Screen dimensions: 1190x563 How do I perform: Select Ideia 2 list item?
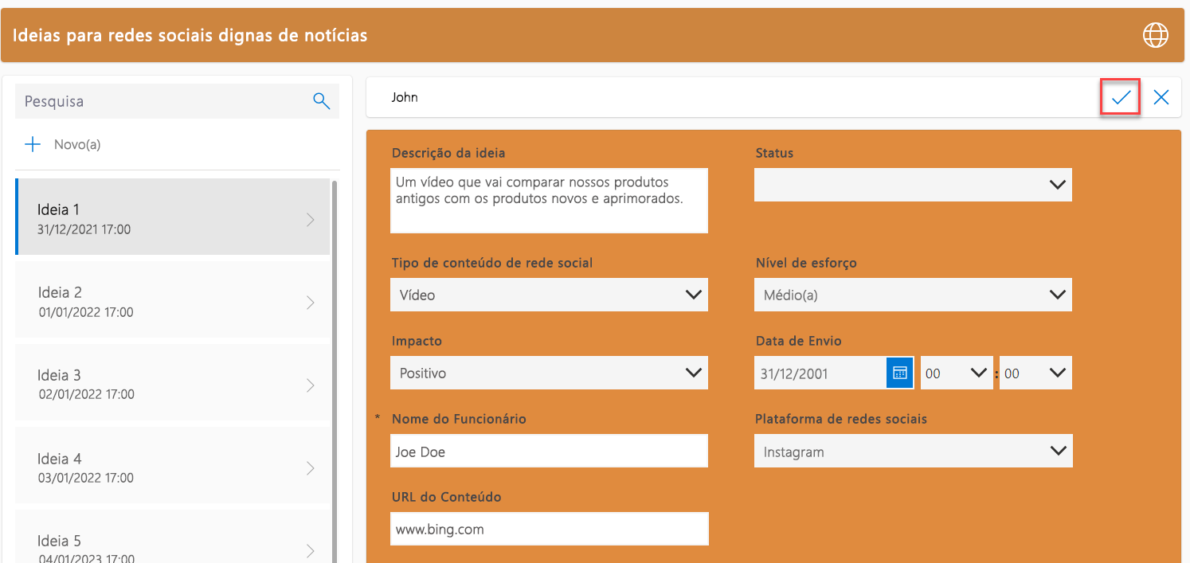click(173, 300)
